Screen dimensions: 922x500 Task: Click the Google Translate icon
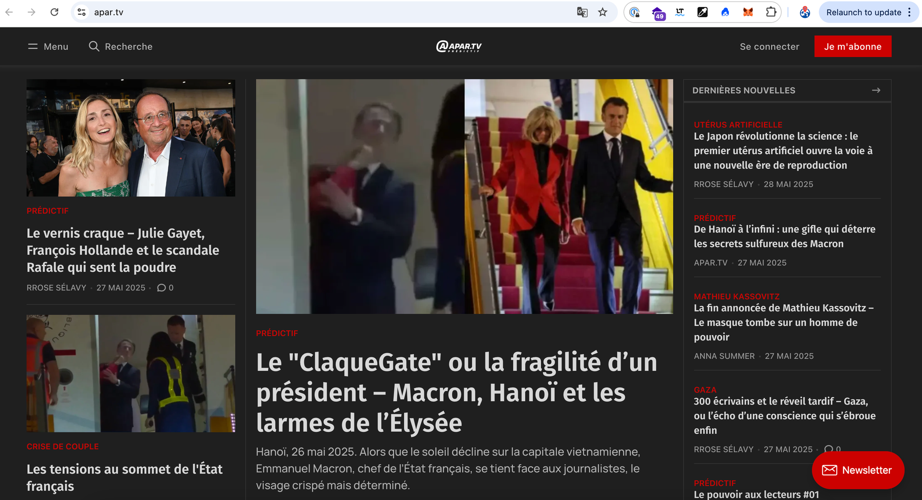[582, 12]
